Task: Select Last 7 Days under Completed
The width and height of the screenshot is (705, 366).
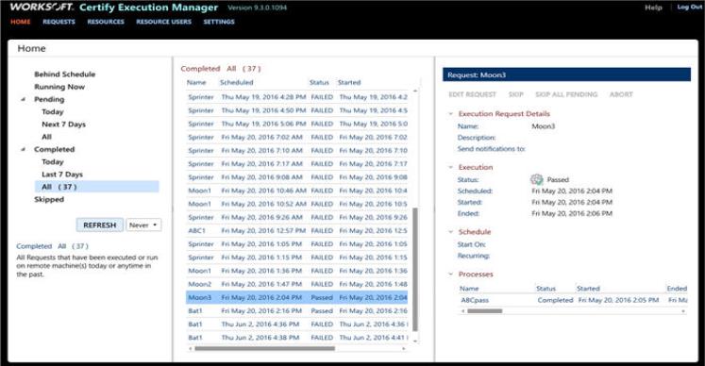Action: (62, 175)
